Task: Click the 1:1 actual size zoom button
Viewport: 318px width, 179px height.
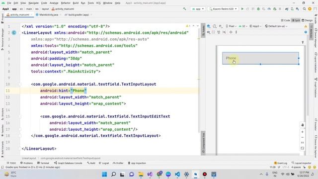Action: click(x=303, y=143)
